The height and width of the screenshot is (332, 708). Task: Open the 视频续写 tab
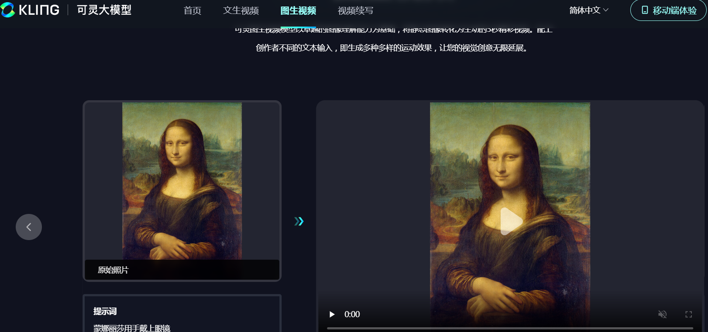coord(355,10)
